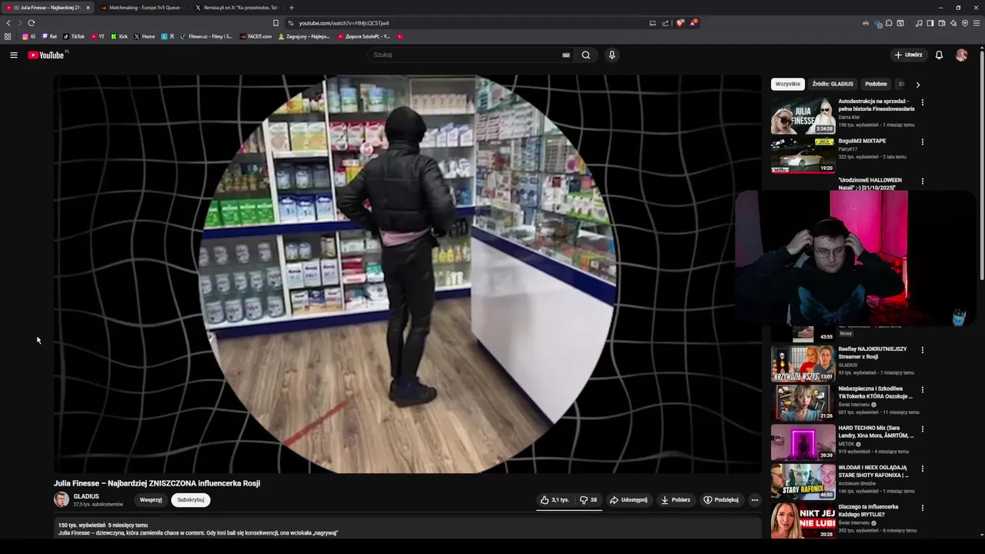Screen dimensions: 985x554
Task: Open browser main hamburger menu
Action: (x=977, y=23)
